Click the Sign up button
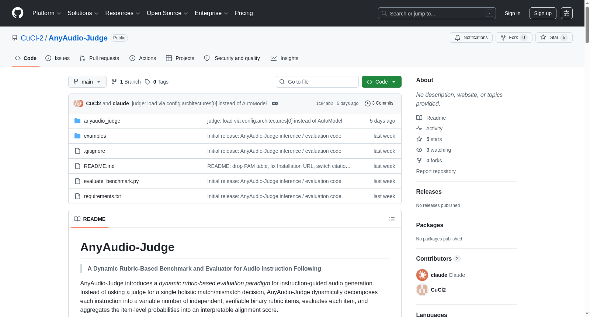Viewport: 590px width, 317px height. tap(543, 13)
